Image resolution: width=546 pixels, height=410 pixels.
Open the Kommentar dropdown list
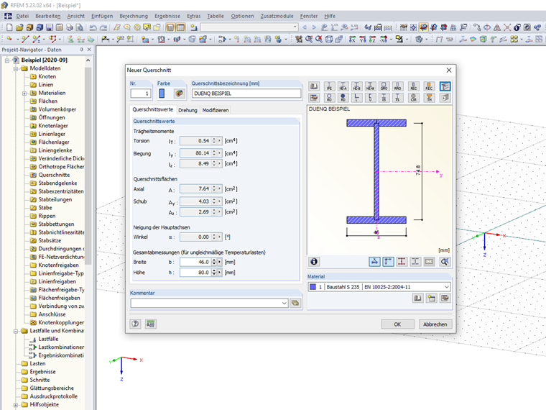284,304
